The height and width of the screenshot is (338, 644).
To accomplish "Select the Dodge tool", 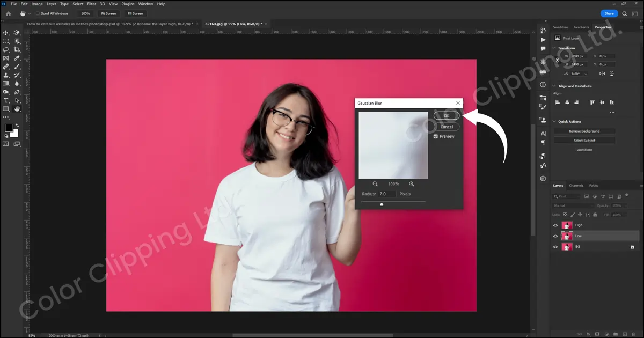I will [x=6, y=92].
